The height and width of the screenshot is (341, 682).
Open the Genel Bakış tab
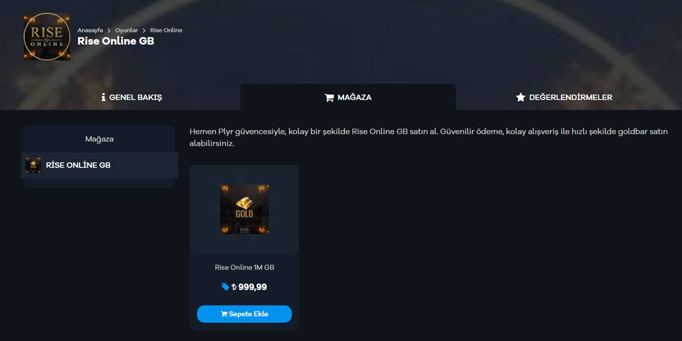[x=132, y=98]
